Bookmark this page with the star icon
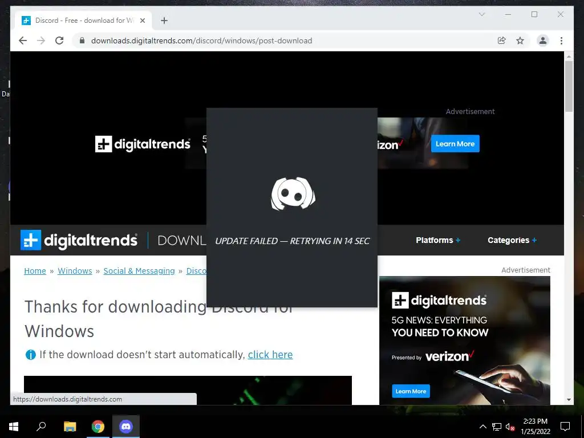The image size is (584, 438). (x=520, y=40)
